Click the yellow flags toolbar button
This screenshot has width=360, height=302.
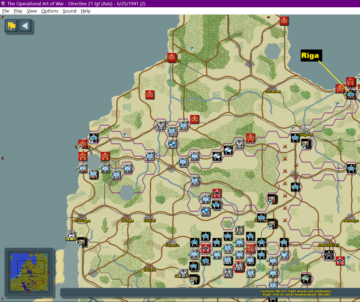click(x=12, y=26)
